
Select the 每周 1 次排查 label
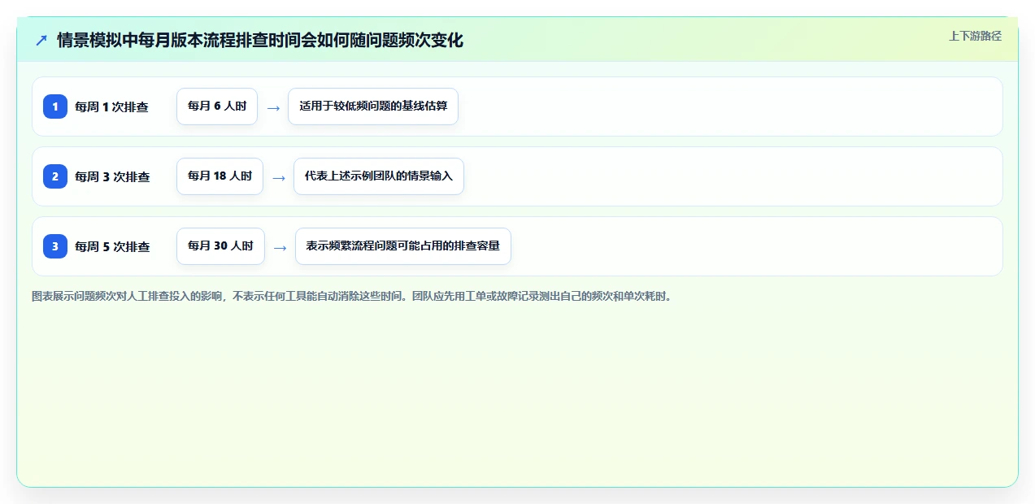111,106
